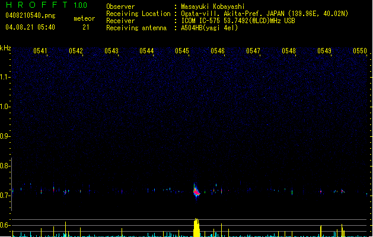
Task: Click the 0547 time marker
Action: point(253,51)
